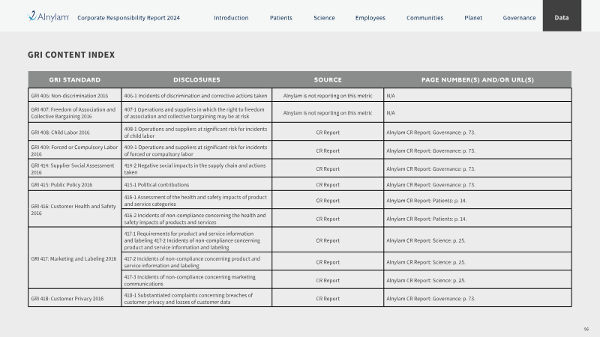Open the Introduction section tab

(x=231, y=17)
